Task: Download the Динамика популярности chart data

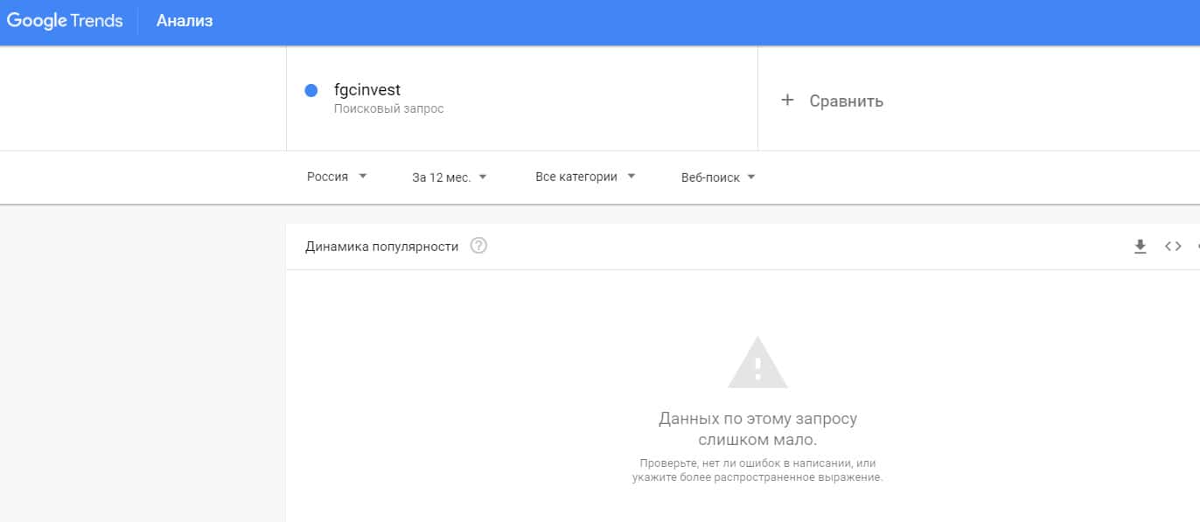Action: coord(1140,247)
